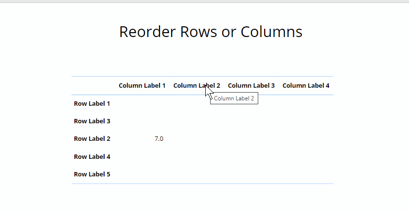
Task: Click the Row Label 5 header
Action: [x=93, y=174]
